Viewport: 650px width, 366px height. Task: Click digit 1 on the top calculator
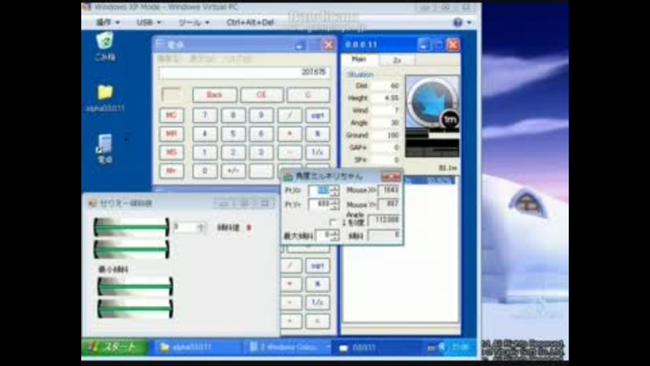click(204, 152)
